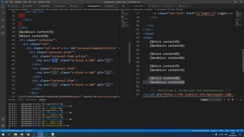Click the right editor vertical scrollbar

click(x=243, y=60)
